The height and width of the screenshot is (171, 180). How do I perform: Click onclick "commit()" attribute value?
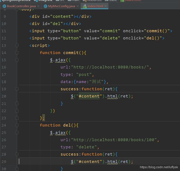click(x=157, y=31)
